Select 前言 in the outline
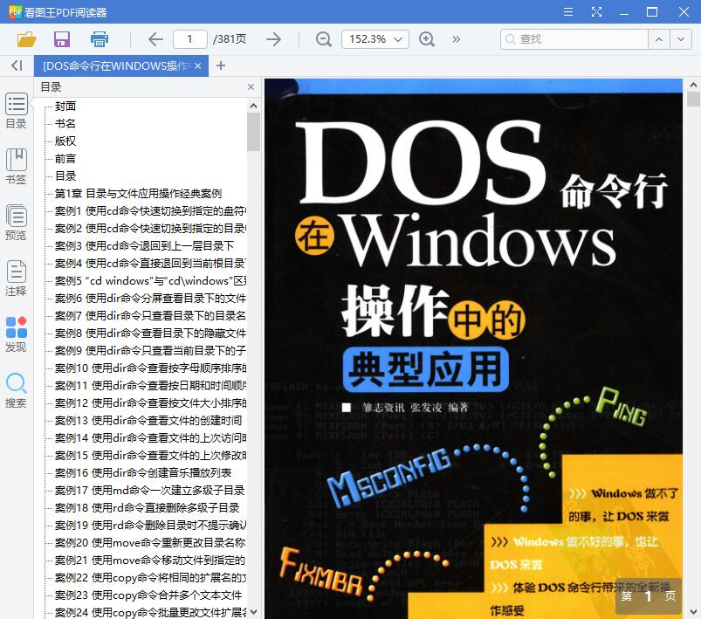 pos(65,158)
